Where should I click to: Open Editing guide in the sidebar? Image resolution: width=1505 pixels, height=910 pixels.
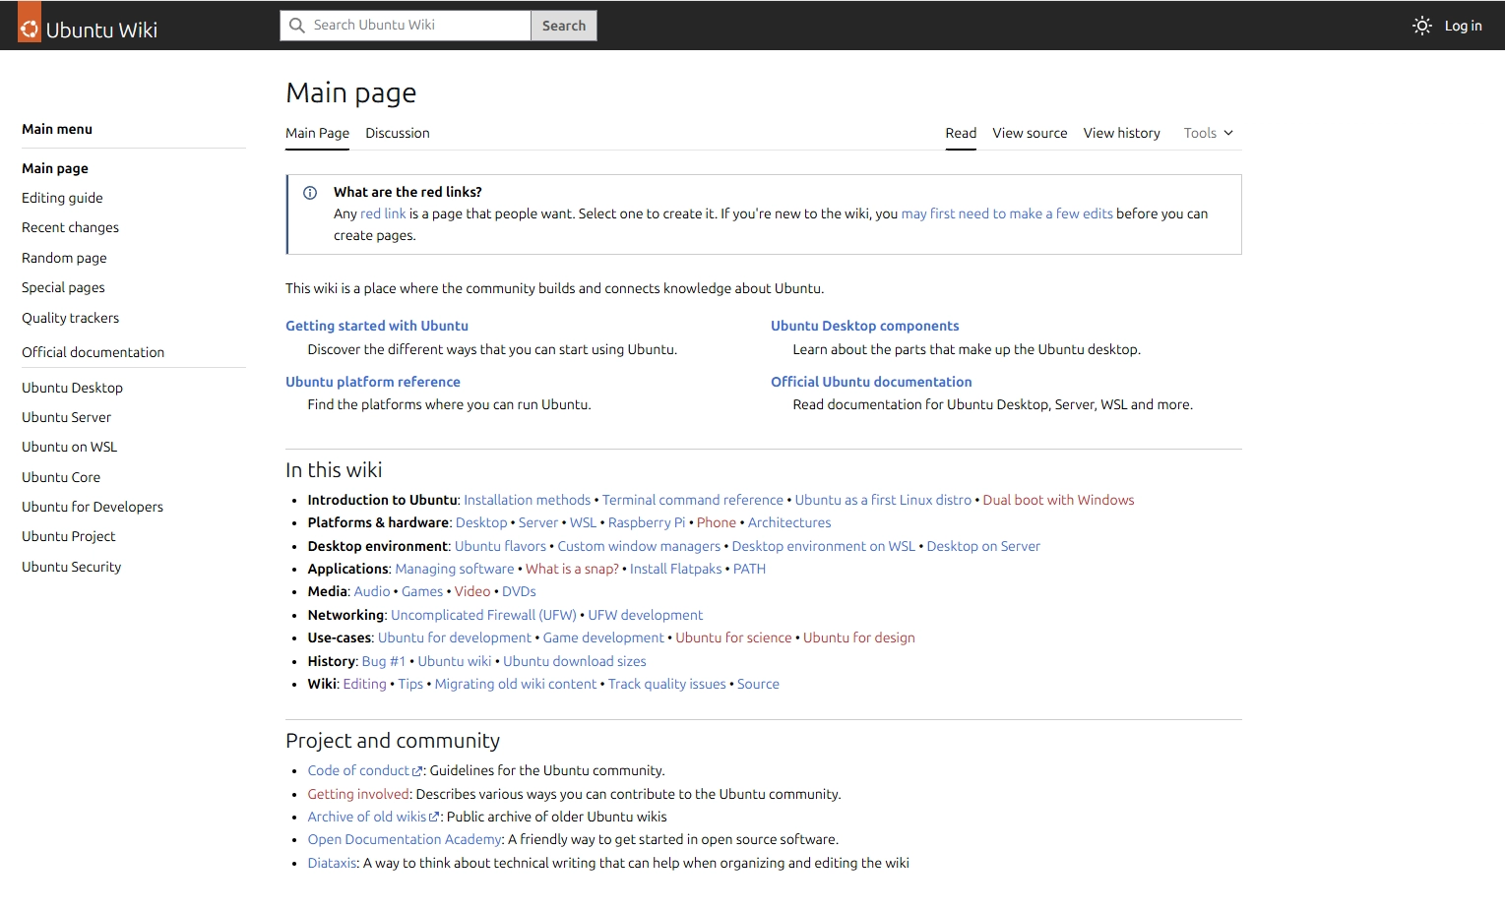62,198
